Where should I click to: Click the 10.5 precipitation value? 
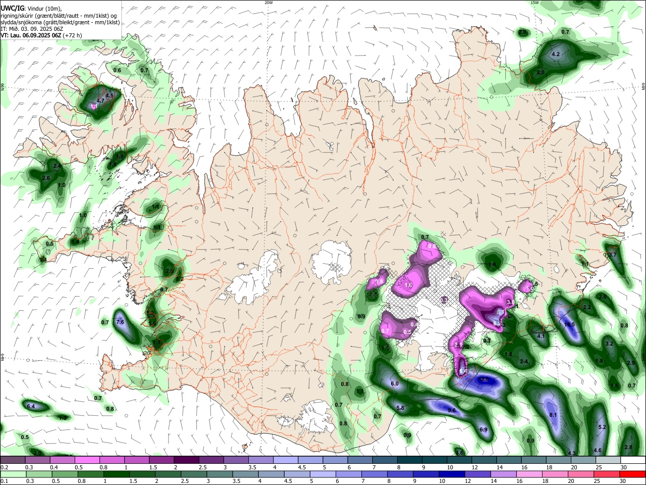pos(570,324)
